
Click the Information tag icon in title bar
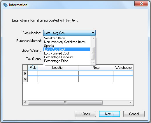click(x=5, y=5)
